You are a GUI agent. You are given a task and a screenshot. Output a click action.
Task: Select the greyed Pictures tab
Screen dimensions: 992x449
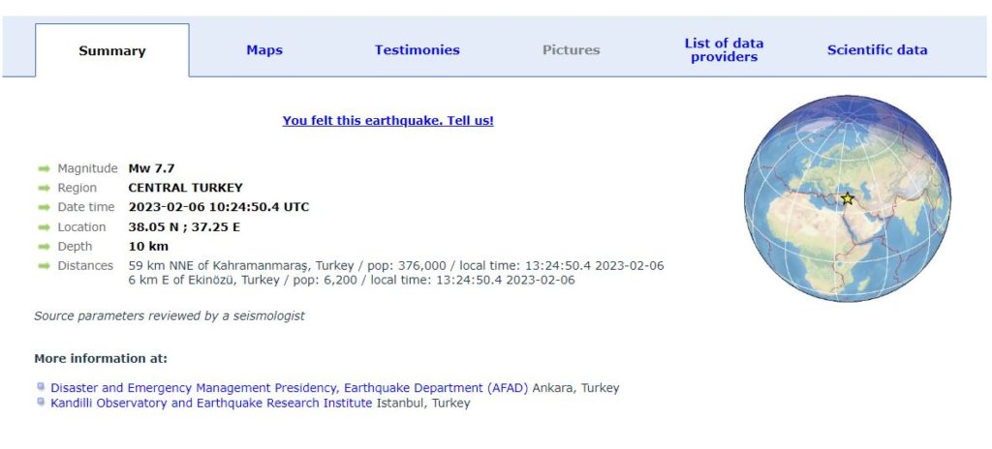pyautogui.click(x=571, y=50)
